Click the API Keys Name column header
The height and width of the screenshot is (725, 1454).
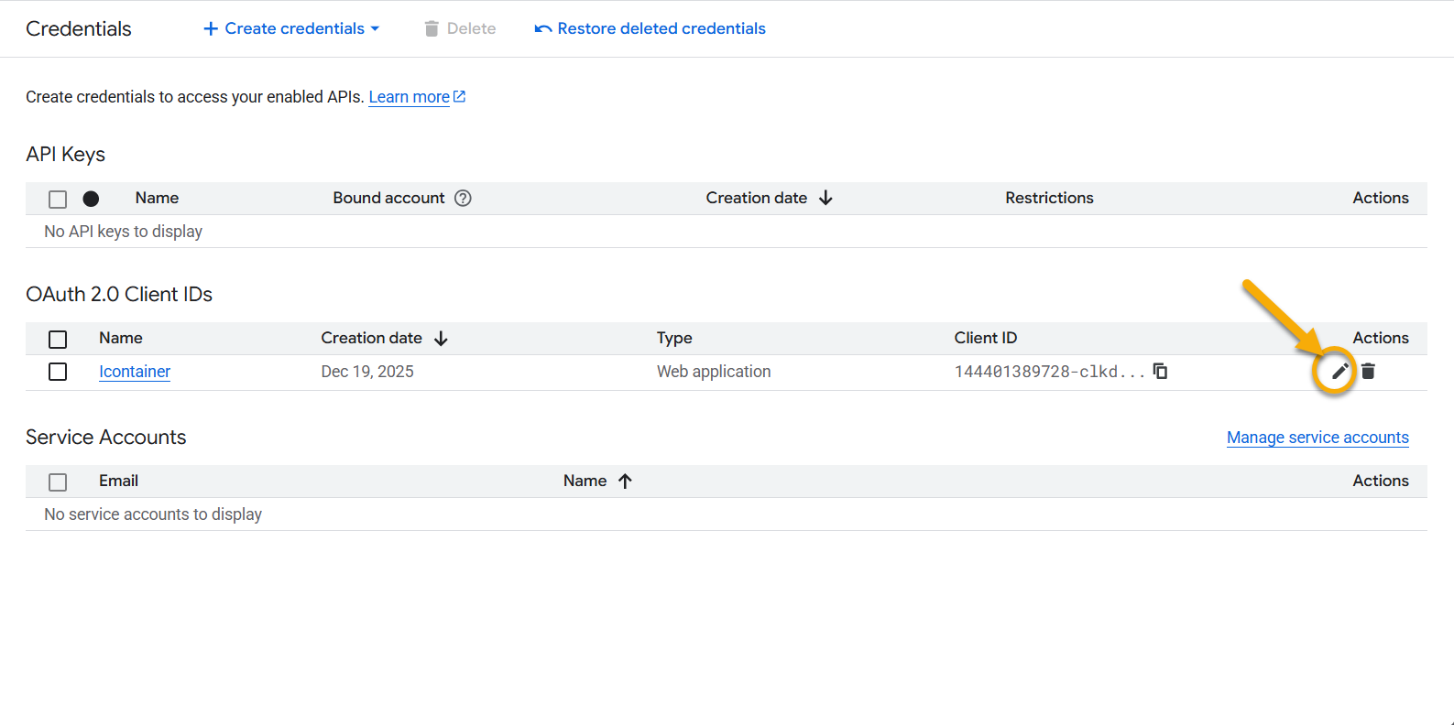coord(157,198)
